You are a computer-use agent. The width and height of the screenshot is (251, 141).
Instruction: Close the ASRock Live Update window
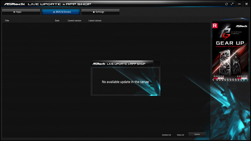(x=246, y=4)
